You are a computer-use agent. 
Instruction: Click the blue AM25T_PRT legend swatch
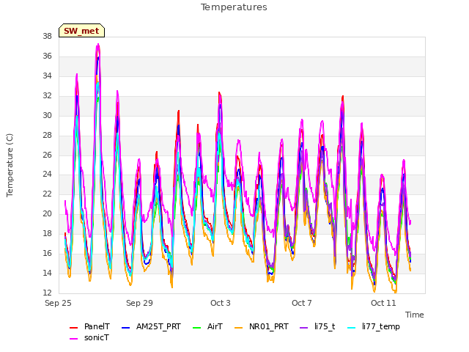(125, 328)
